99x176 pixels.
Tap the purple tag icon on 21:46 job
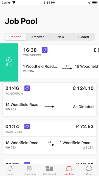click(27, 88)
